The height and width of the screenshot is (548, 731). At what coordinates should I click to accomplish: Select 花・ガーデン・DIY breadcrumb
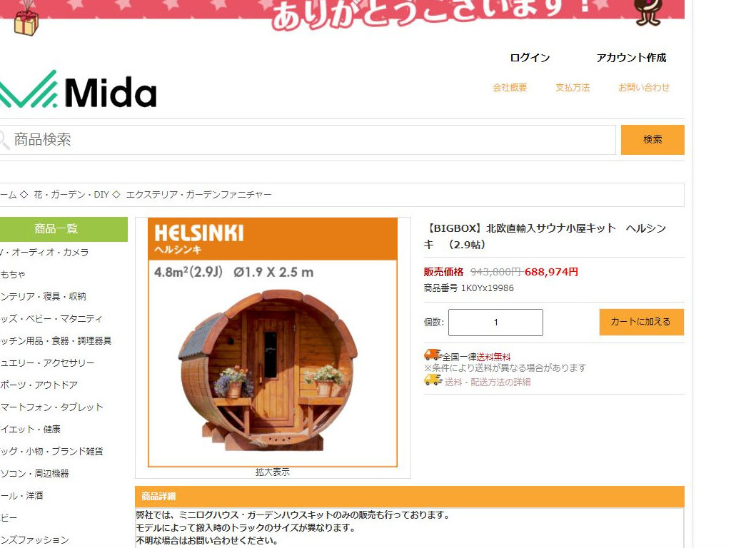[71, 195]
